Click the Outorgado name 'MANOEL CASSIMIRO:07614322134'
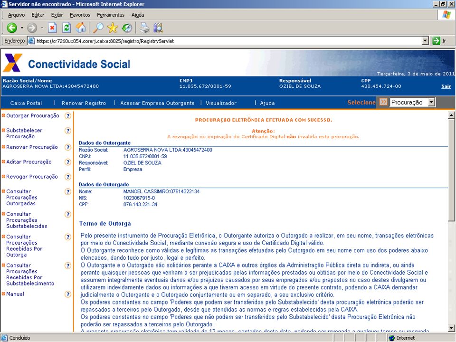Image resolution: width=456 pixels, height=342 pixels. point(161,191)
